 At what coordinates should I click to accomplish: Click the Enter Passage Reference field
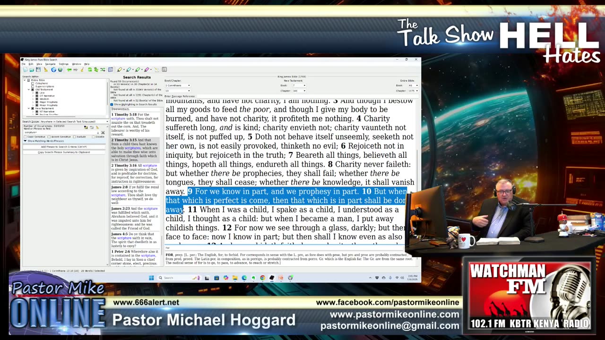pos(308,96)
